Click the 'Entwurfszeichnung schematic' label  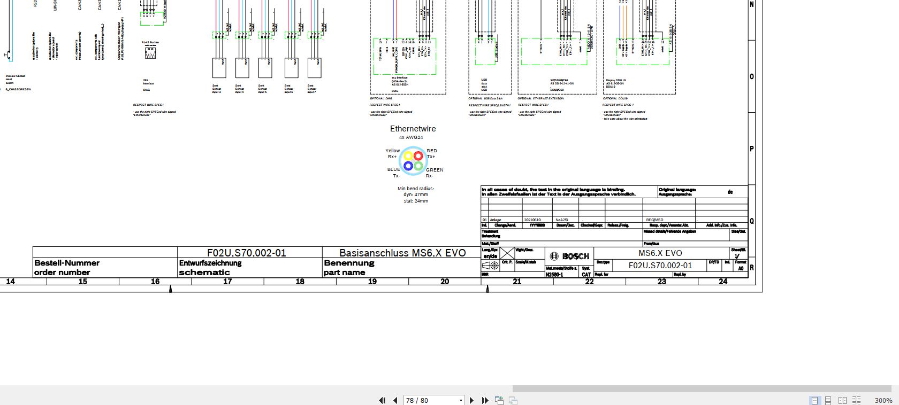pyautogui.click(x=210, y=268)
